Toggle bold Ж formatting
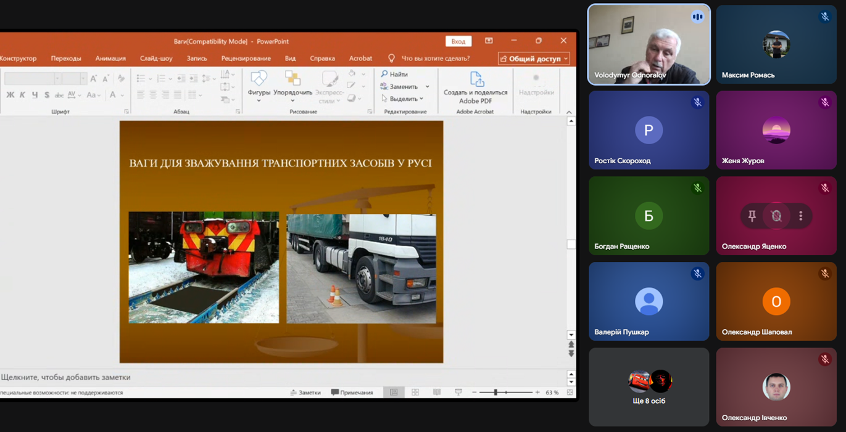Viewport: 846px width, 432px height. pyautogui.click(x=10, y=95)
